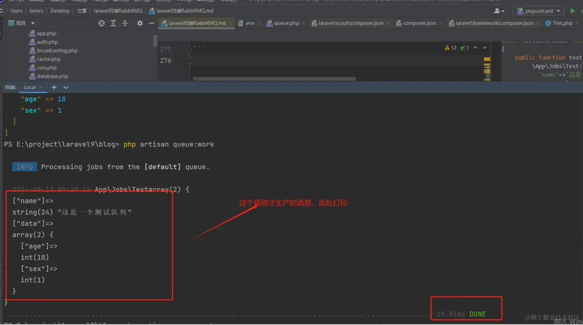Image resolution: width=583 pixels, height=325 pixels.
Task: Click line number 276 in the gutter
Action: coord(166,61)
